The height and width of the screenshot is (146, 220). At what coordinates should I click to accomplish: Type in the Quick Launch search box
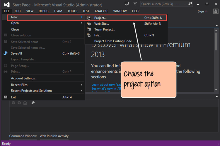163,4
